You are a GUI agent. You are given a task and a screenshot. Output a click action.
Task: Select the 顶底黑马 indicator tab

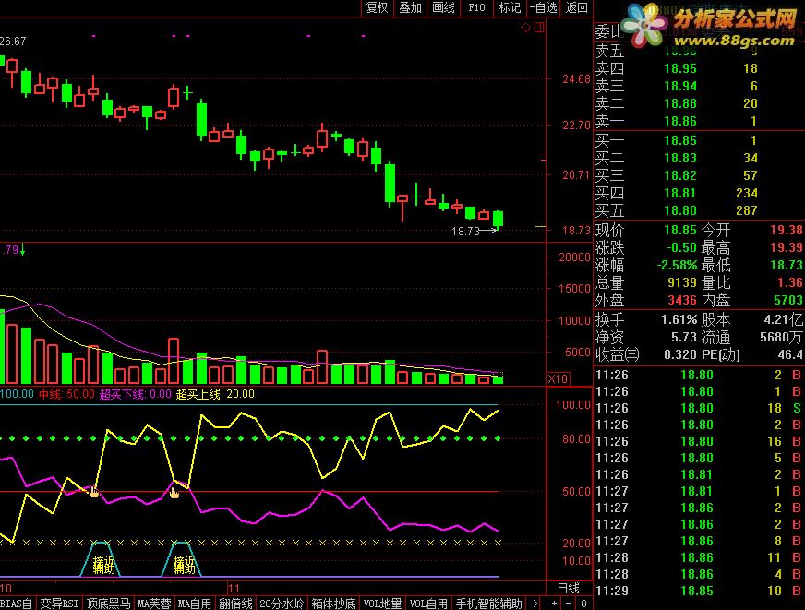click(108, 604)
